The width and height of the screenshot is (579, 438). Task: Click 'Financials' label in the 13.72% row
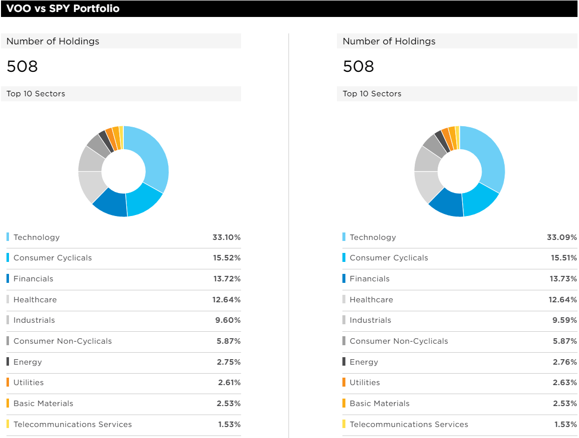click(x=33, y=279)
